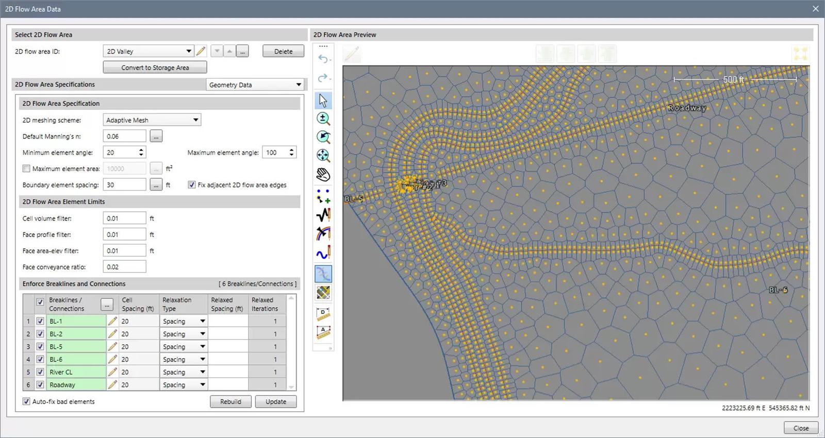
Task: Open Relaxation Type dropdown for River CL
Action: [x=203, y=372]
